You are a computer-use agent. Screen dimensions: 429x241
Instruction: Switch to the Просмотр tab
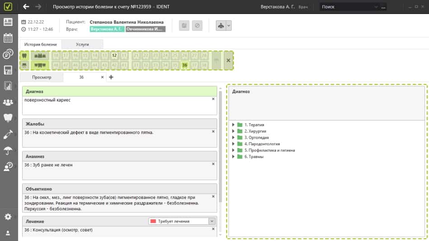42,77
